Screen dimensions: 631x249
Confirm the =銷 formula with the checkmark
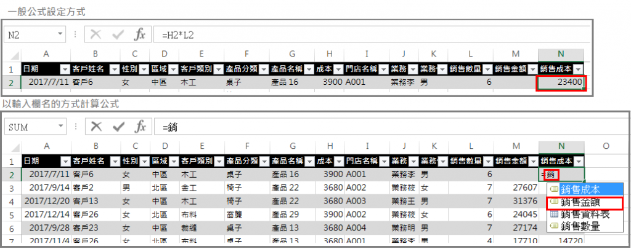point(118,127)
